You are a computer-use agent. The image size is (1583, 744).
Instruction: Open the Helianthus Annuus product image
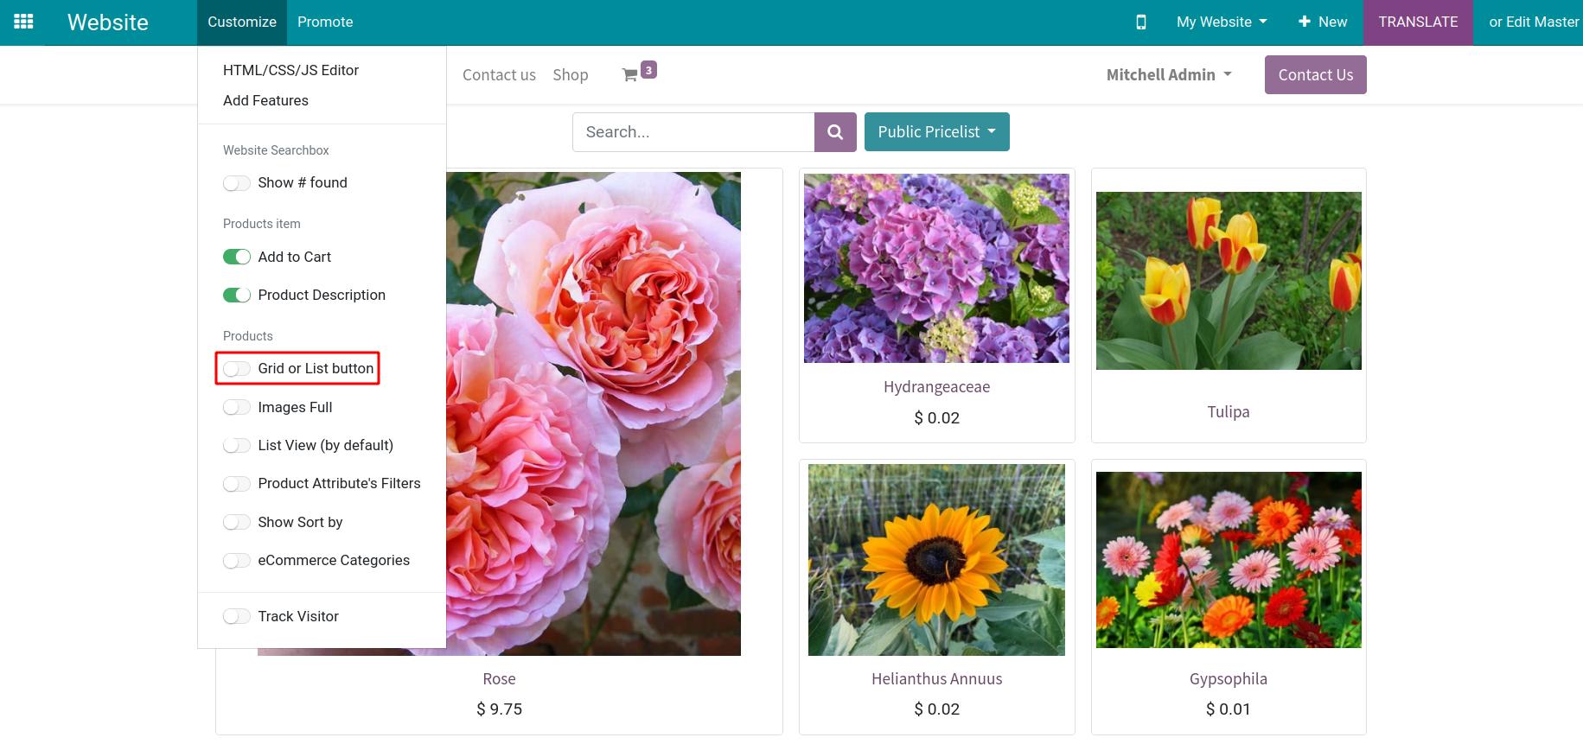pyautogui.click(x=936, y=560)
